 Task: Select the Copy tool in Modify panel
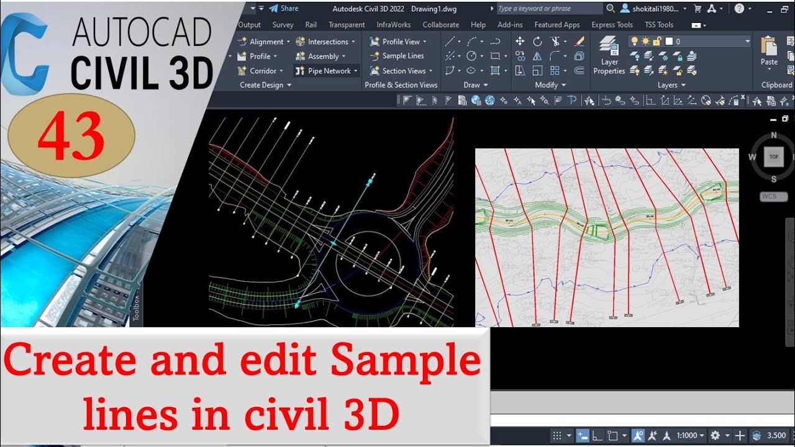[x=520, y=56]
